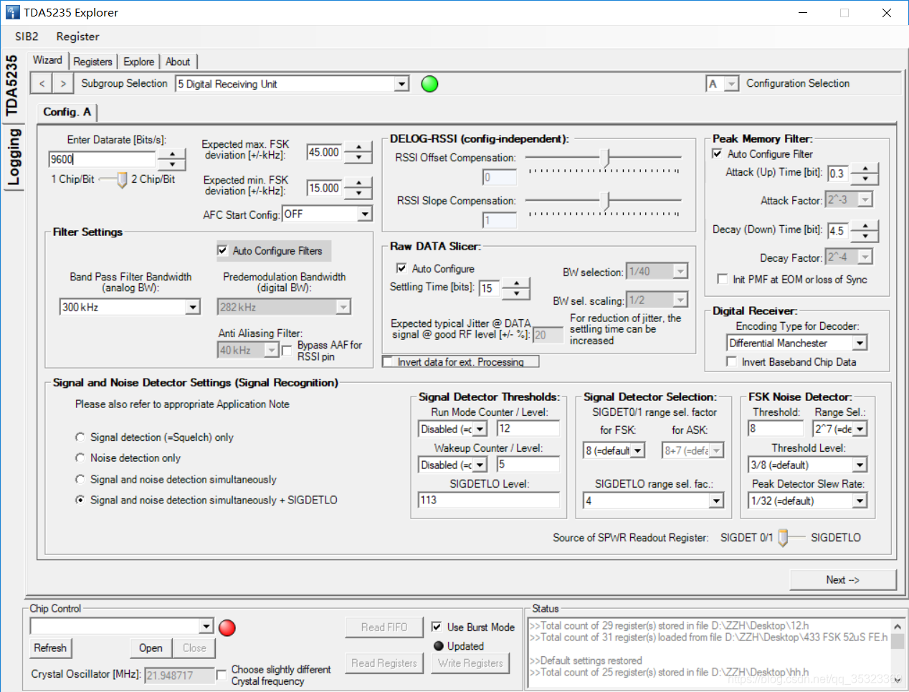Switch to the Explore tab
This screenshot has height=692, width=909.
pyautogui.click(x=138, y=62)
